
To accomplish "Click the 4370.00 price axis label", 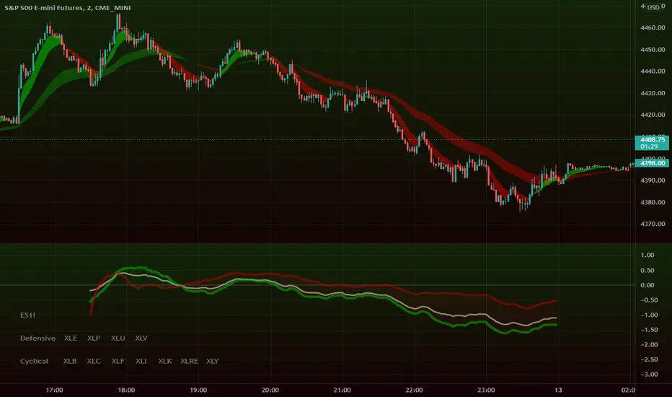I will coord(653,224).
